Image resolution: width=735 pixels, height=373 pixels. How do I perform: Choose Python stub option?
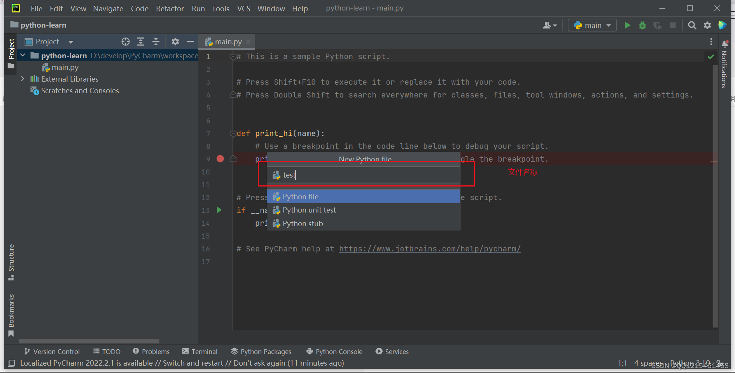[364, 223]
